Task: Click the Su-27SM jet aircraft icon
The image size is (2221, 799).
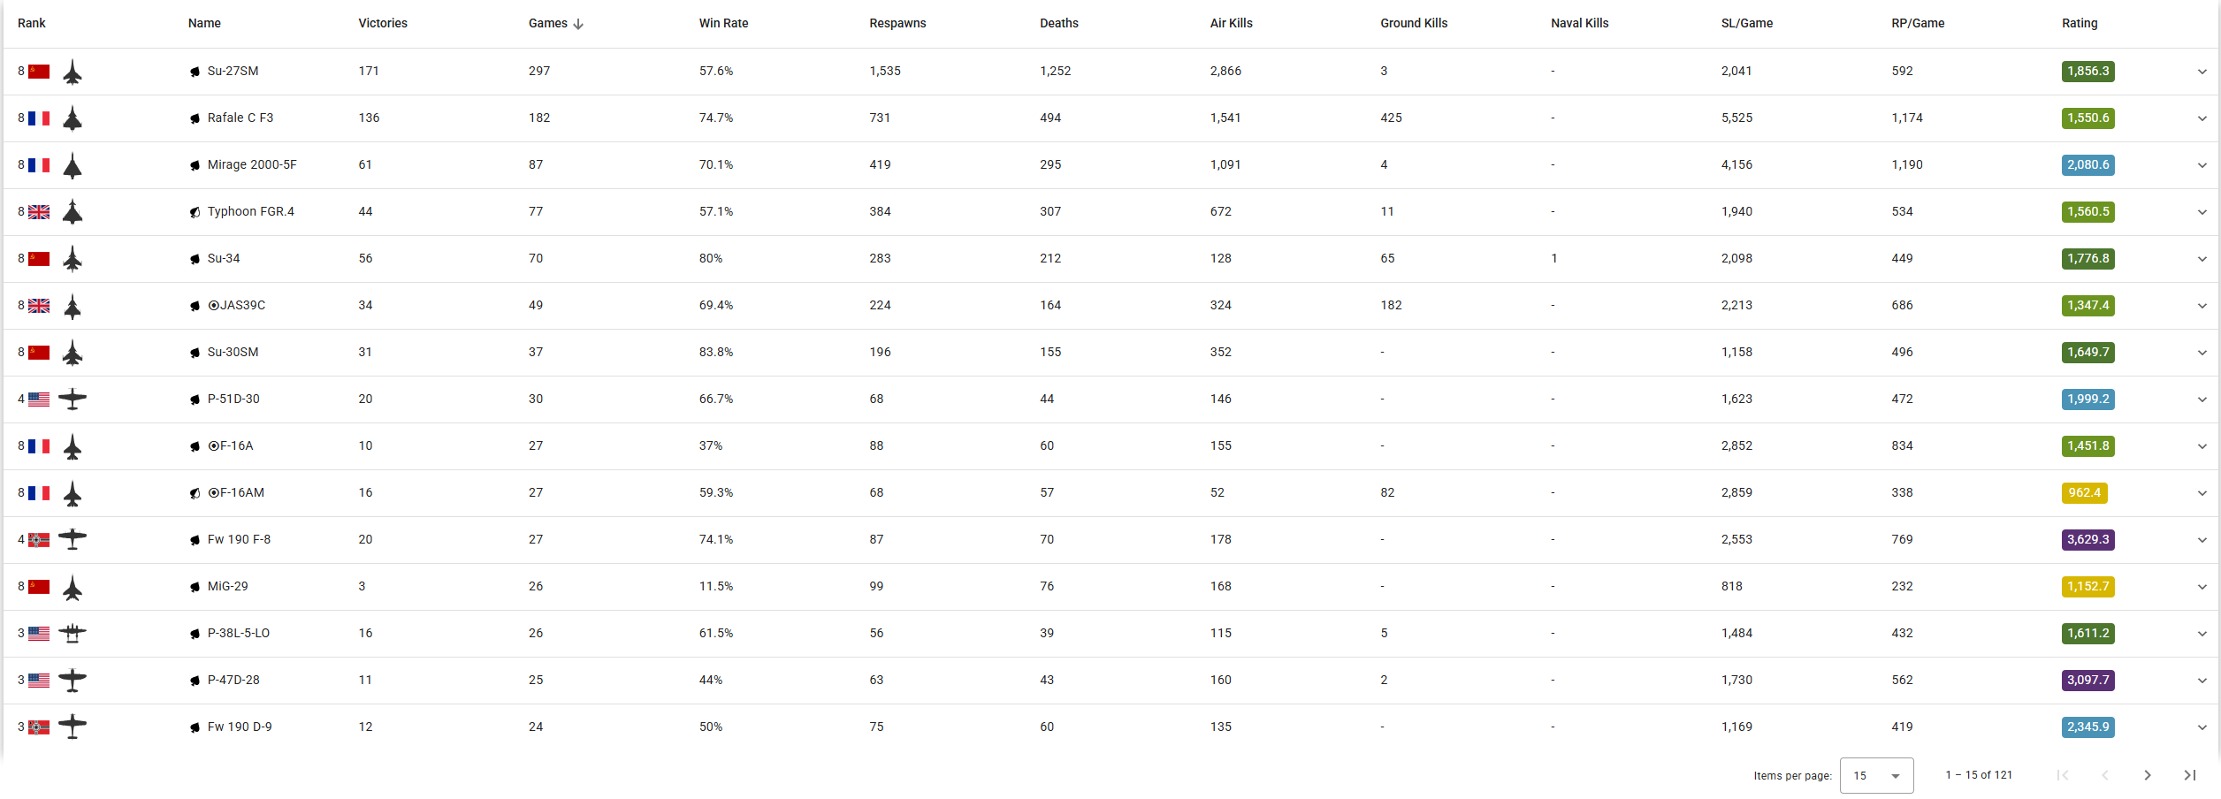Action: 73,72
